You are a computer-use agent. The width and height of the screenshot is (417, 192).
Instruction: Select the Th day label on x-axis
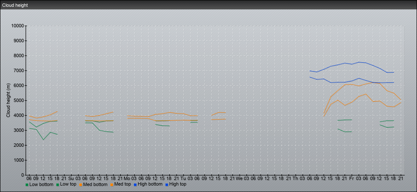295,178
